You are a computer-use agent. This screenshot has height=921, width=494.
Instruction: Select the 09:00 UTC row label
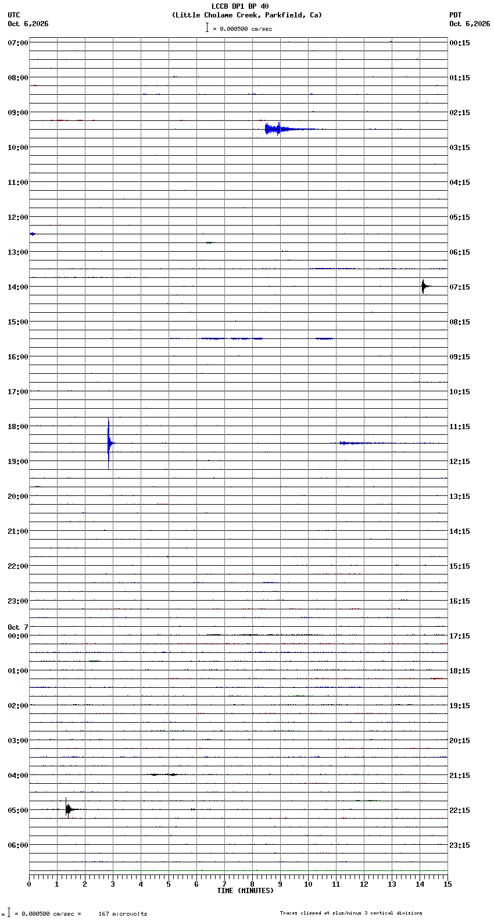[x=18, y=113]
